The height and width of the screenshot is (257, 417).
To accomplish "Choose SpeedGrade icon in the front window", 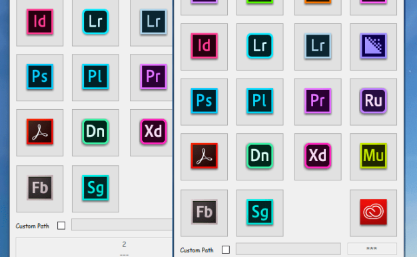I will (x=260, y=213).
